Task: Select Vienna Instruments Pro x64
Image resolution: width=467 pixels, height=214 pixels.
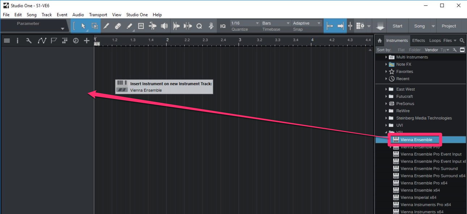Action: tap(426, 205)
